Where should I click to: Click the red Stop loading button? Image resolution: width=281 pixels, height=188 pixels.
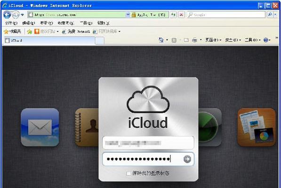point(181,15)
